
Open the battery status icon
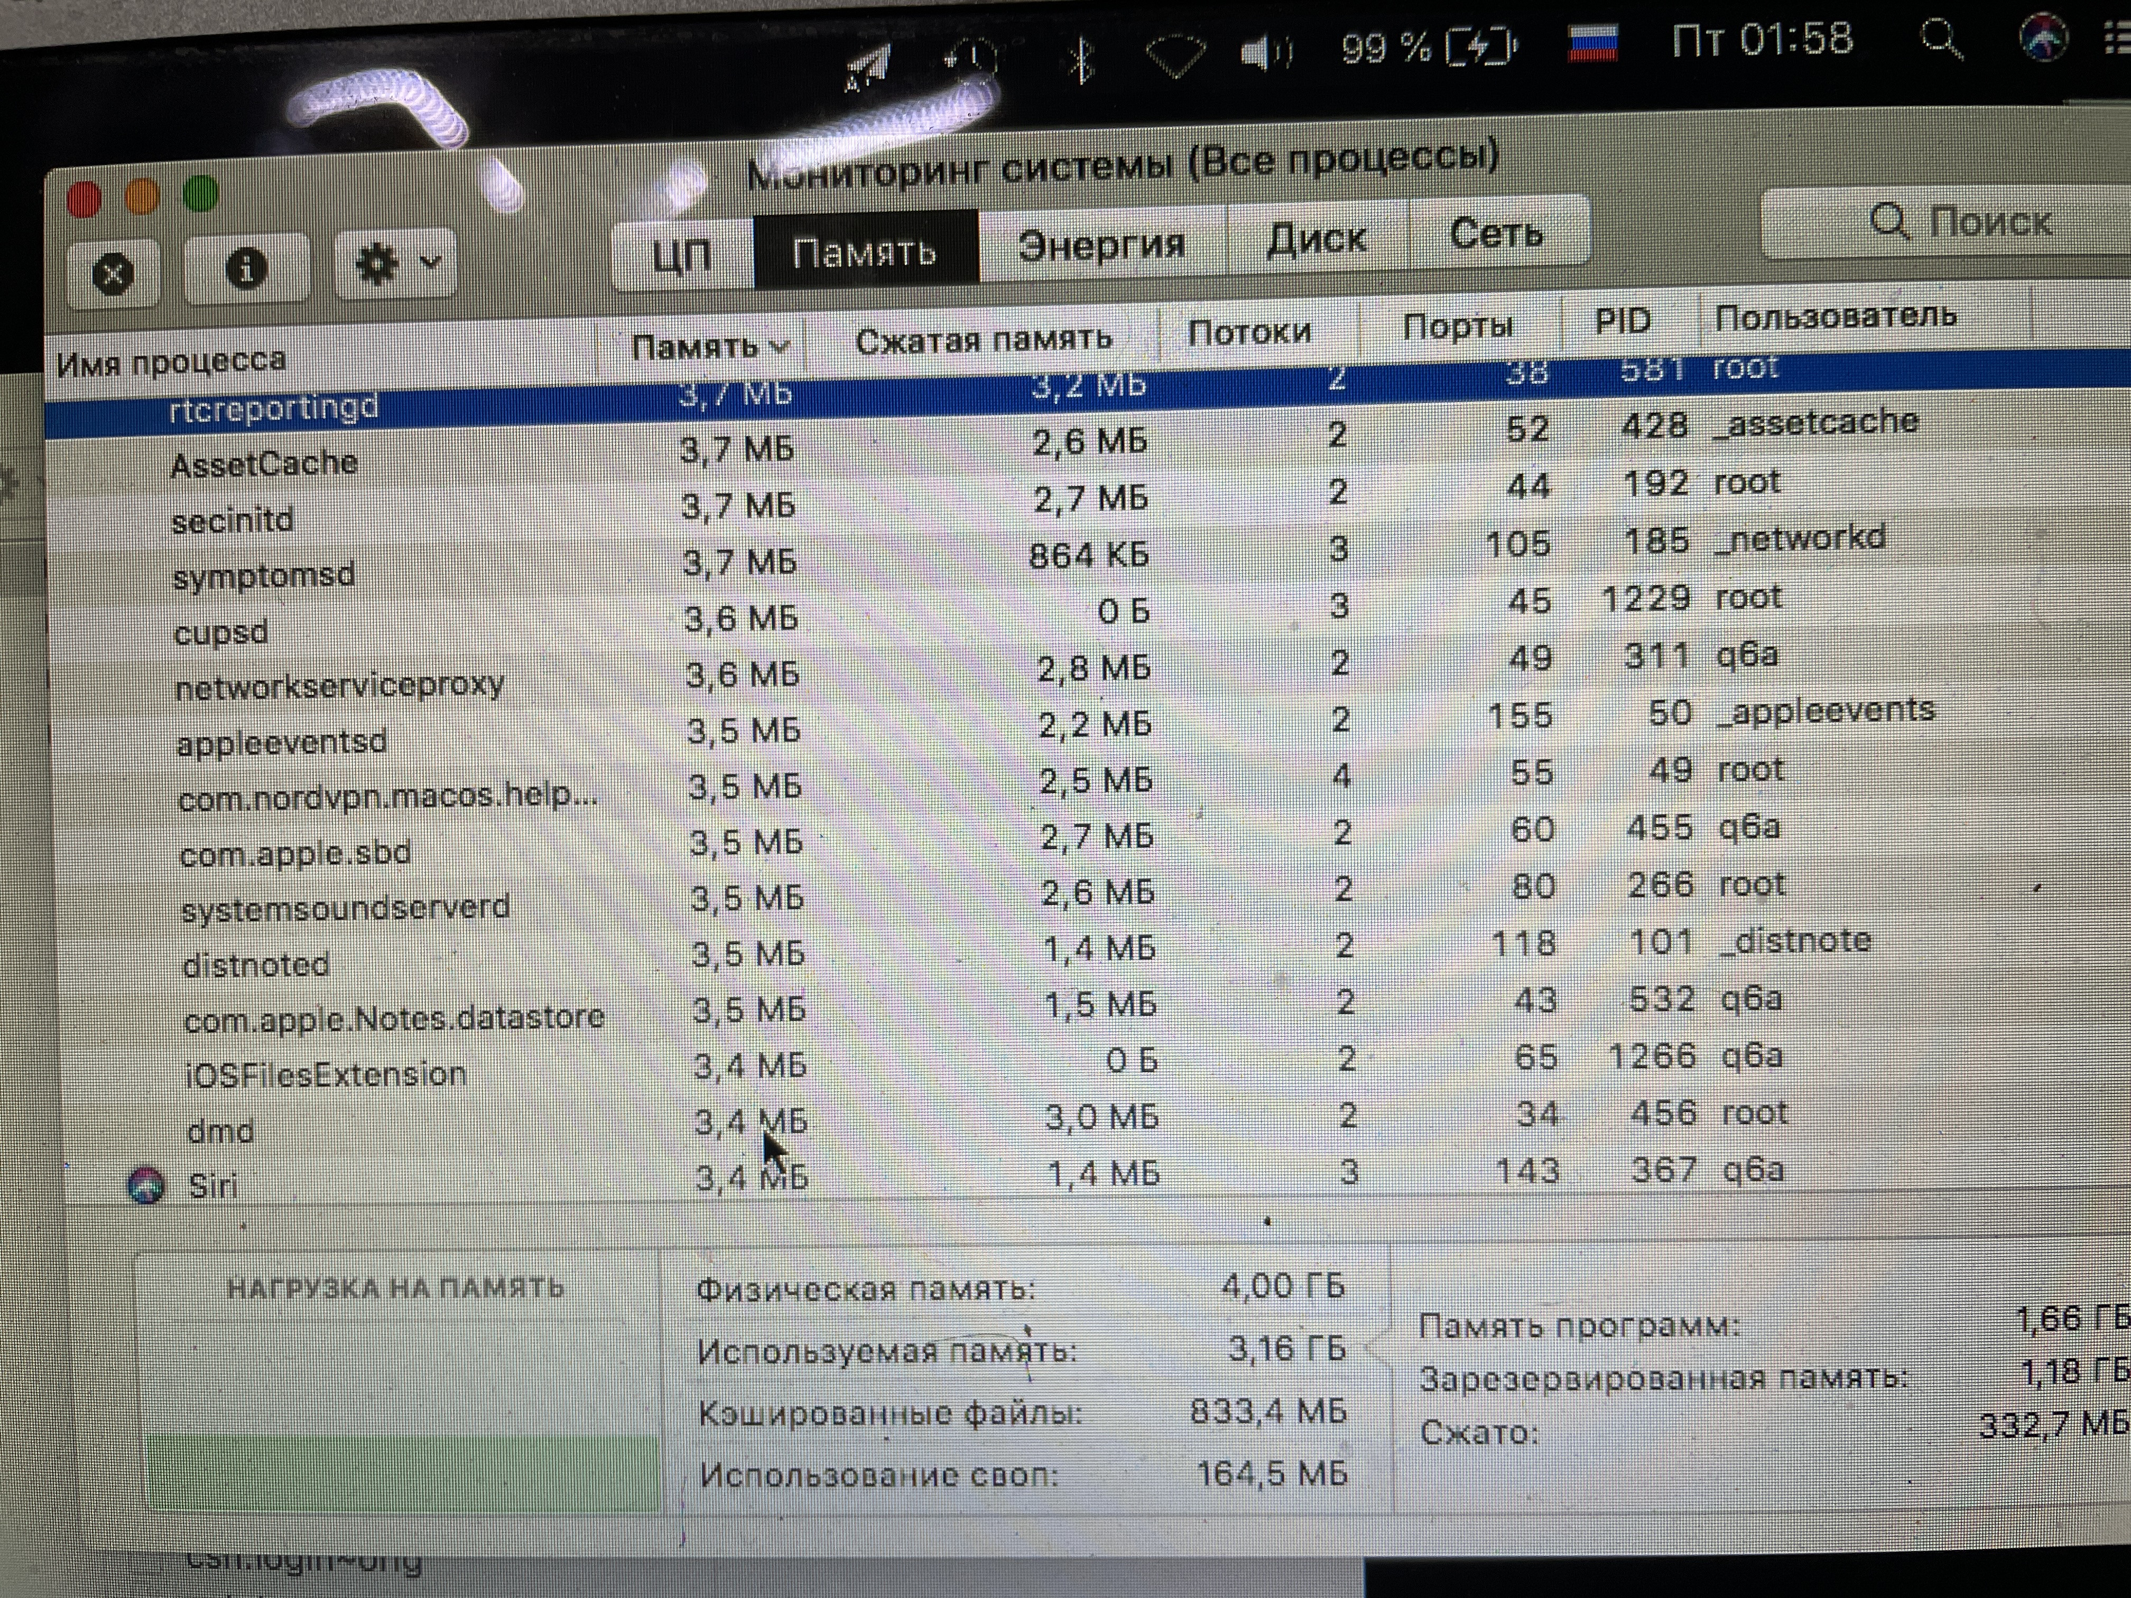point(1483,46)
